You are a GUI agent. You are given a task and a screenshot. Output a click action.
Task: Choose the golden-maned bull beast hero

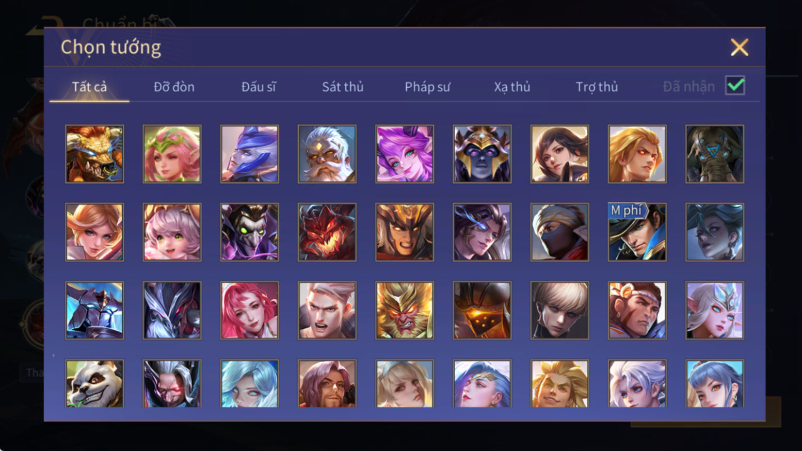click(94, 154)
